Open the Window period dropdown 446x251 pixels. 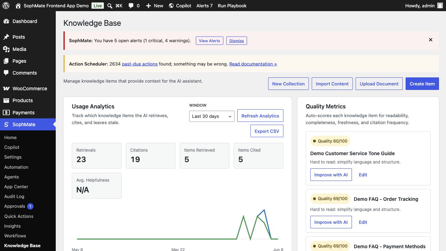pyautogui.click(x=212, y=116)
